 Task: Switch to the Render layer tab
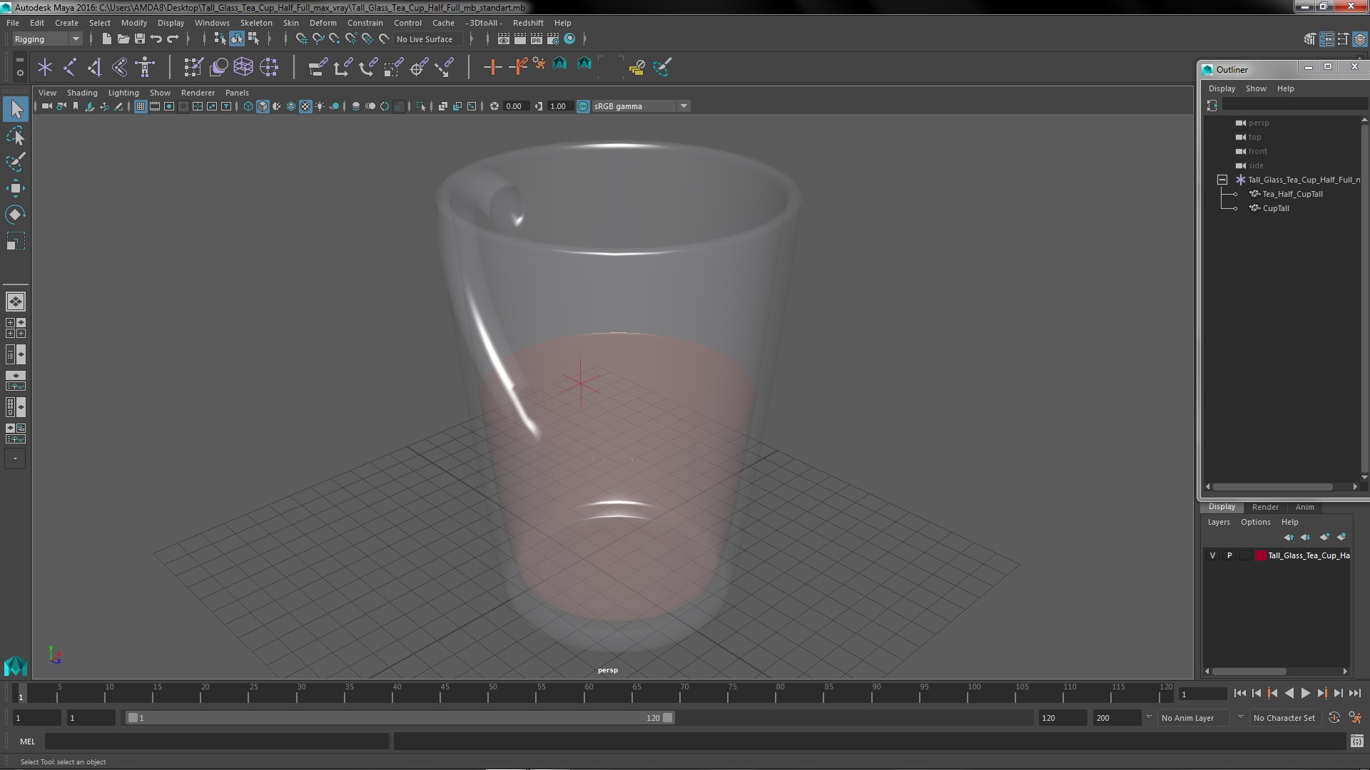(1265, 507)
